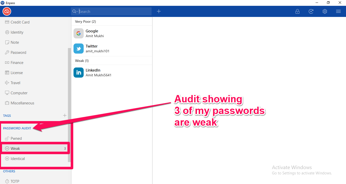This screenshot has height=184, width=346.
Task: Click the LinkedIn logo icon
Action: (x=79, y=73)
